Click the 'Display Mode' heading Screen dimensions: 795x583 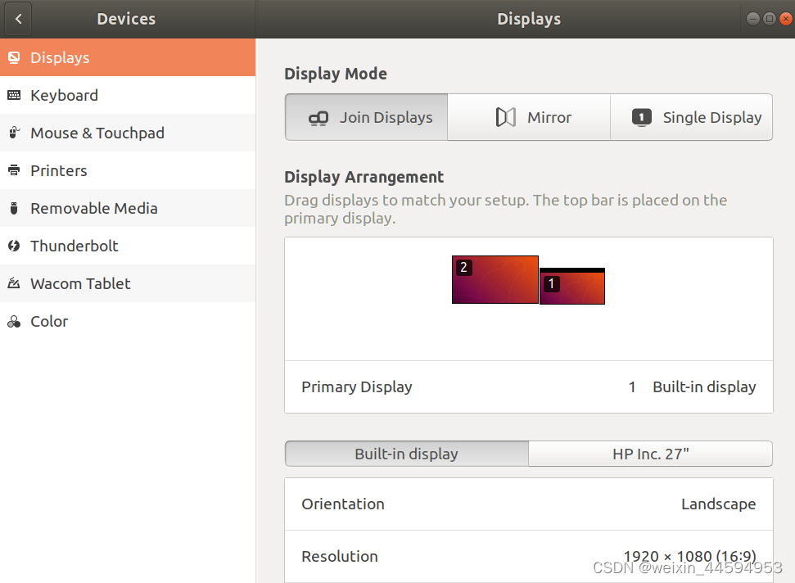coord(336,74)
